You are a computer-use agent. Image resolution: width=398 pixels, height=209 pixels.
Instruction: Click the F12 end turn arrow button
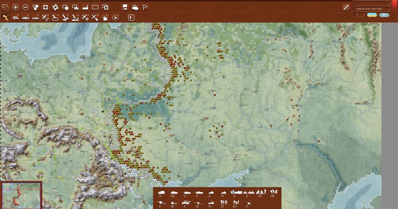tap(115, 17)
